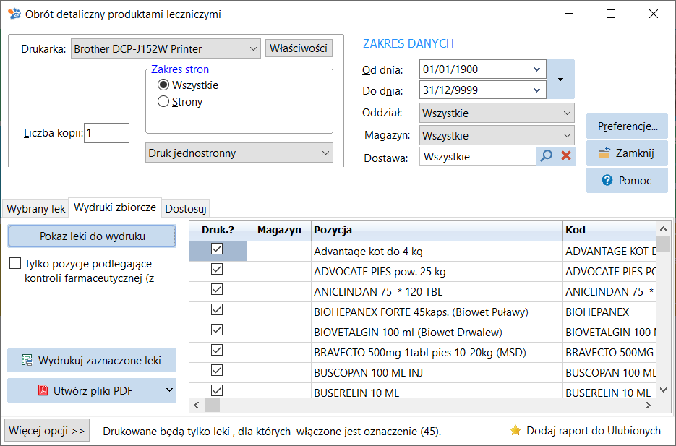The image size is (676, 446).
Task: Select the Strony radio button
Action: [163, 101]
